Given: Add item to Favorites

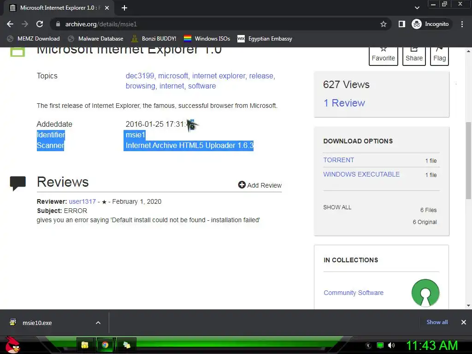Looking at the screenshot, I should click(x=383, y=56).
